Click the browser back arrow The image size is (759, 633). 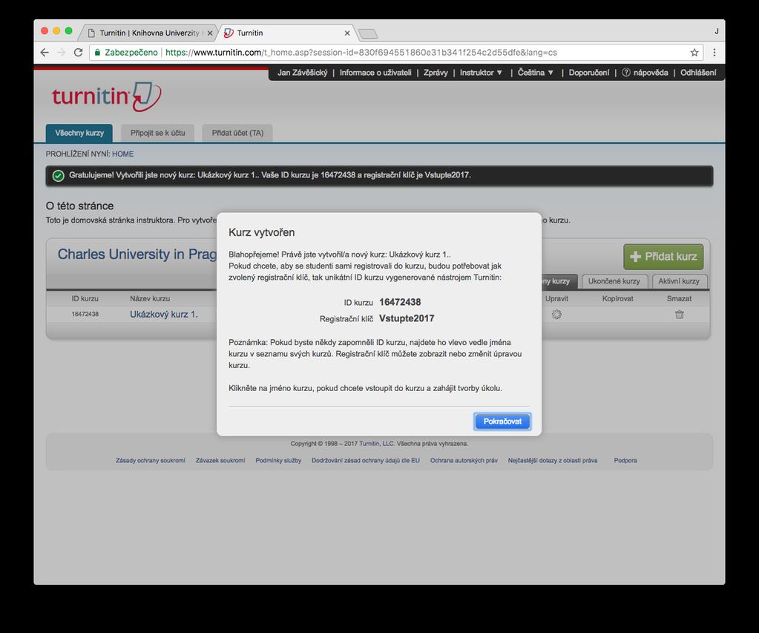[x=45, y=52]
